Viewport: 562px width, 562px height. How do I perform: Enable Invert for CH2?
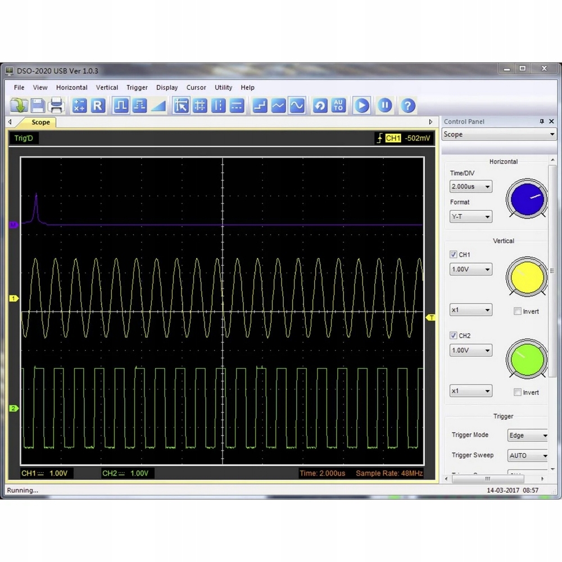(517, 392)
